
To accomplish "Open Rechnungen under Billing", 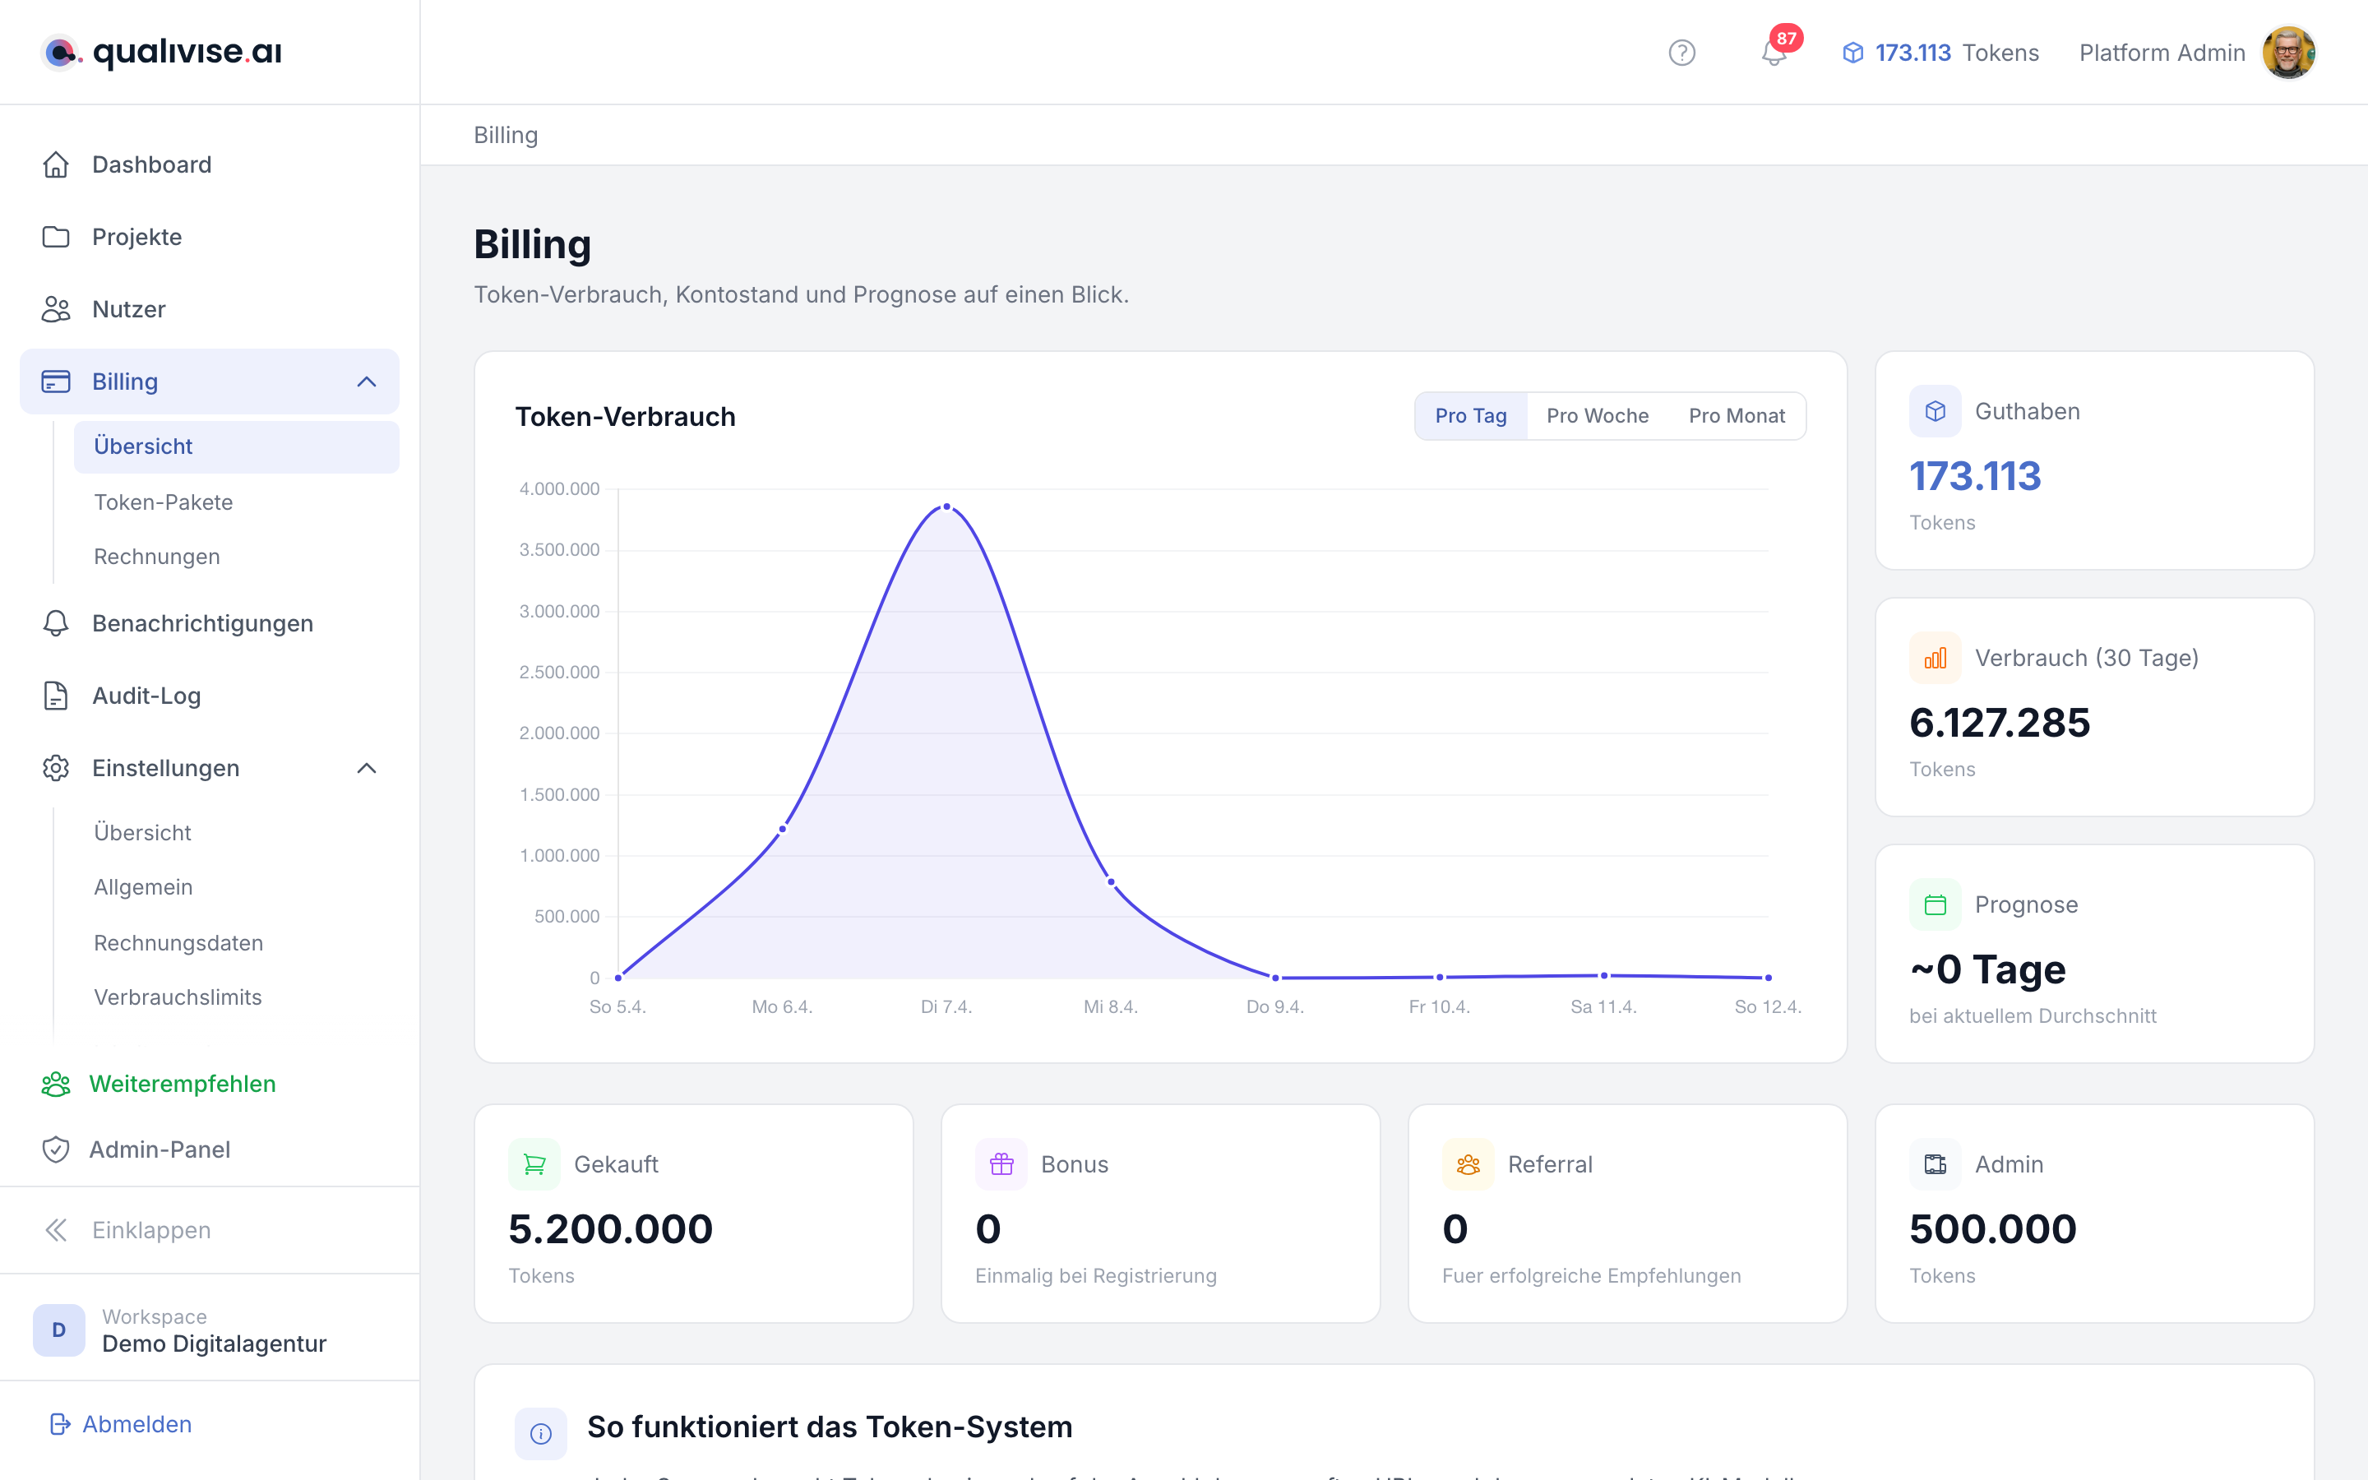I will [x=236, y=556].
